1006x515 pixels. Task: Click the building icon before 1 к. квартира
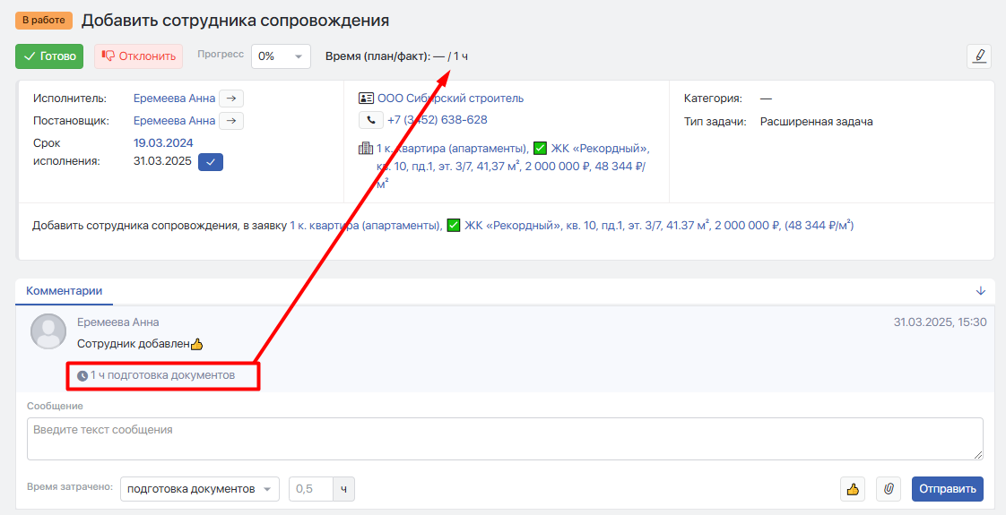tap(365, 149)
